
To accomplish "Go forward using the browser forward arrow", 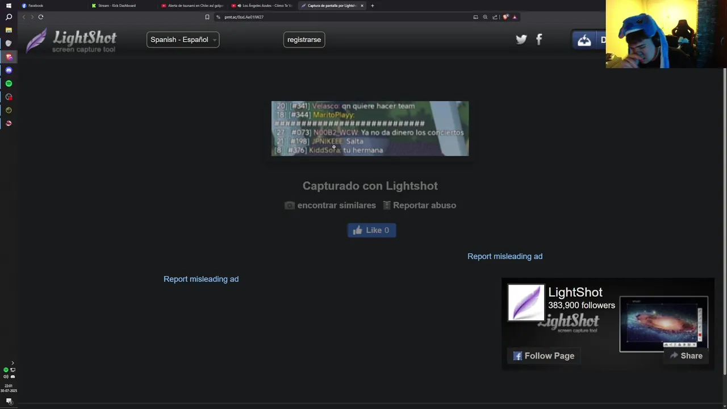I will [x=32, y=17].
